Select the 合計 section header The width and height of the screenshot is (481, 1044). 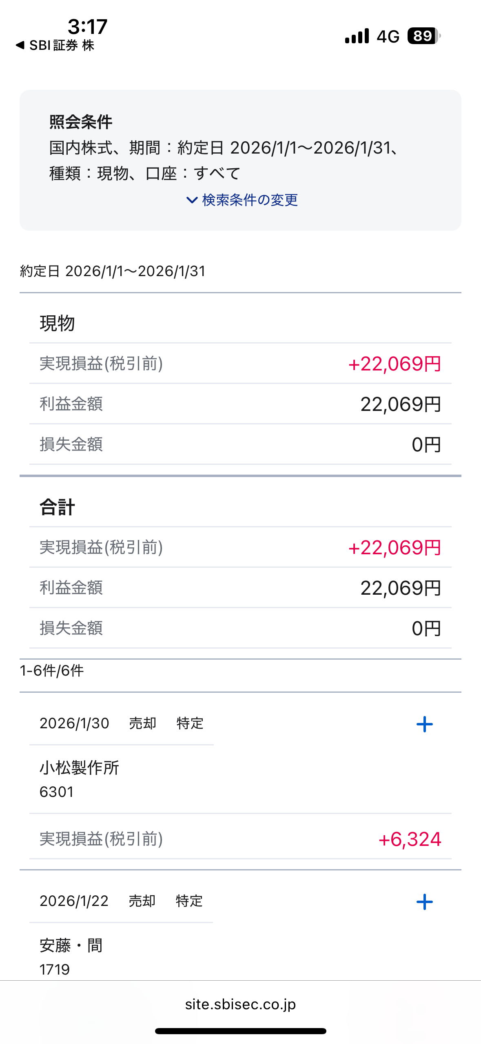click(x=57, y=507)
